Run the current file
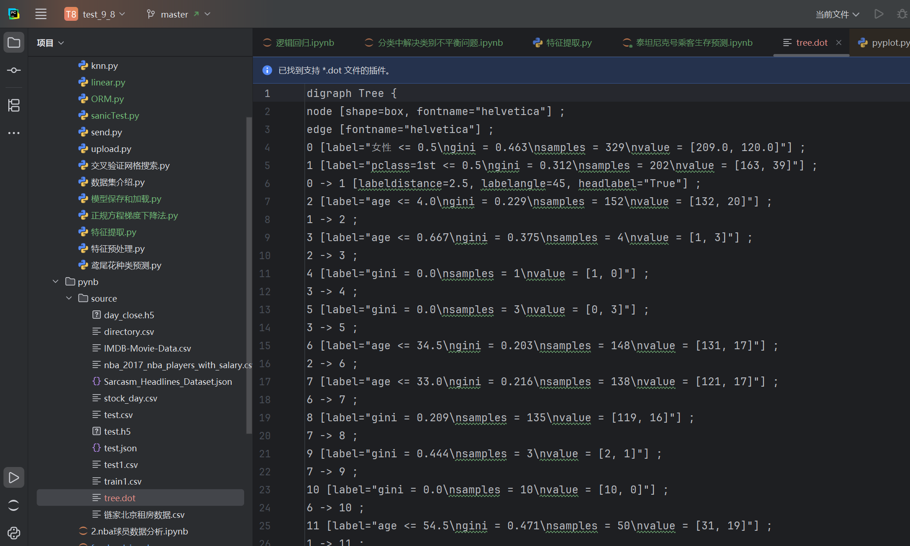Screen dimensions: 910x546 (879, 14)
